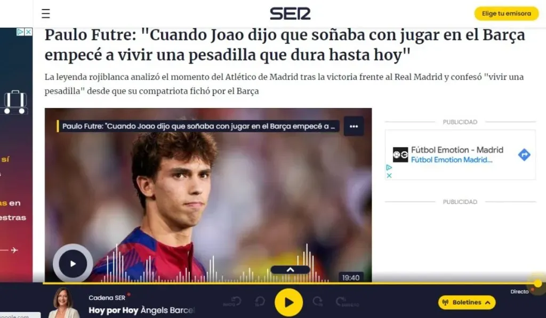Close the left banner ad
This screenshot has height=318, width=546.
29,31
